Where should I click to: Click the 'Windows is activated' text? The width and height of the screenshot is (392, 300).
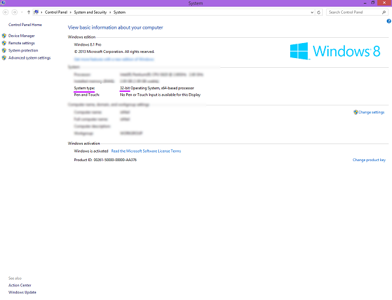click(x=91, y=151)
